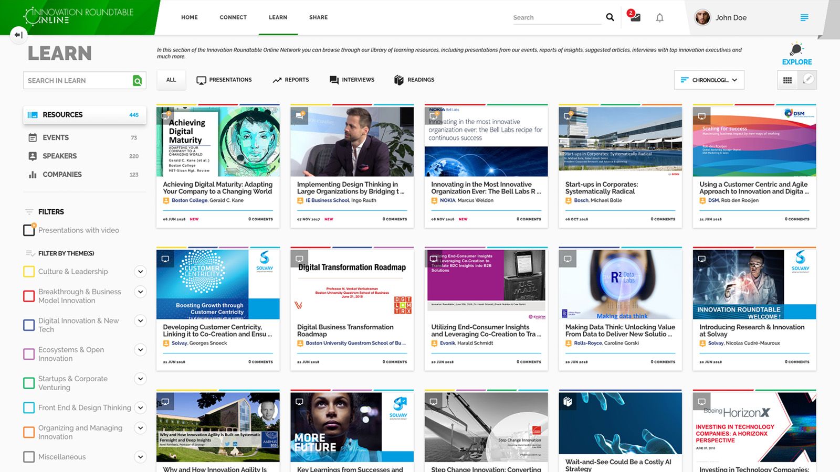This screenshot has height=472, width=840.
Task: Enable Presentations with video checkbox
Action: (x=29, y=230)
